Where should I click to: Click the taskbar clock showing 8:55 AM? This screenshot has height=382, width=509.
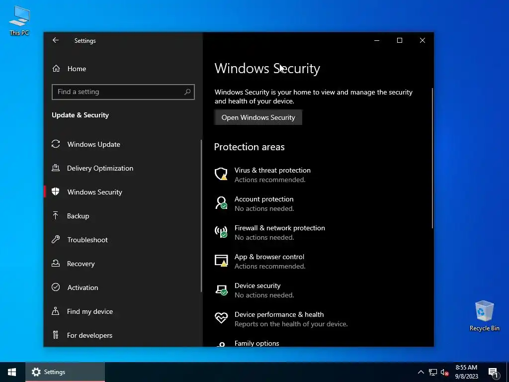click(x=466, y=372)
